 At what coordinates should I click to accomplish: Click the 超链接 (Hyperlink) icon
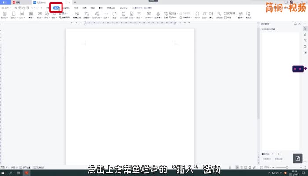coord(220,15)
